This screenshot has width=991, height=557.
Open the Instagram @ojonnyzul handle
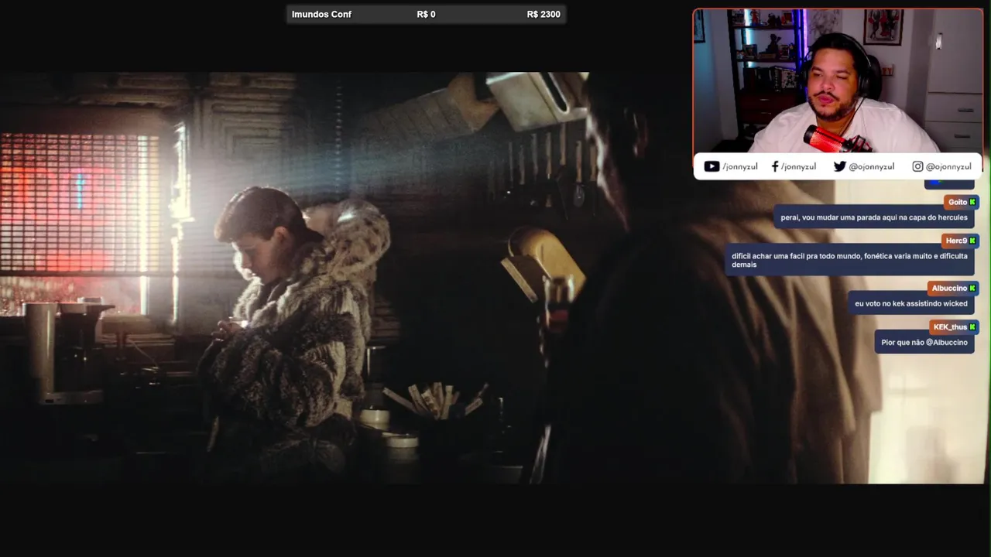(948, 166)
